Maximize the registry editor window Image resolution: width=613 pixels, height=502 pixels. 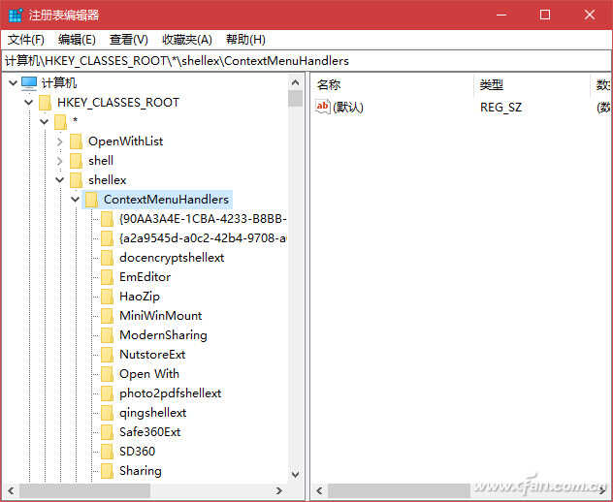pyautogui.click(x=545, y=15)
